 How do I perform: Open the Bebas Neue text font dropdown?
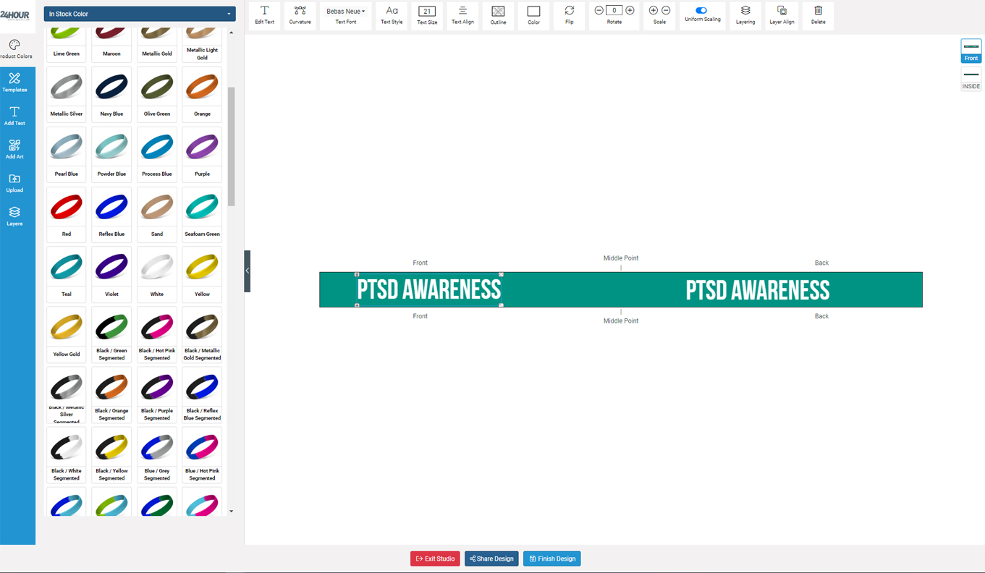tap(346, 12)
